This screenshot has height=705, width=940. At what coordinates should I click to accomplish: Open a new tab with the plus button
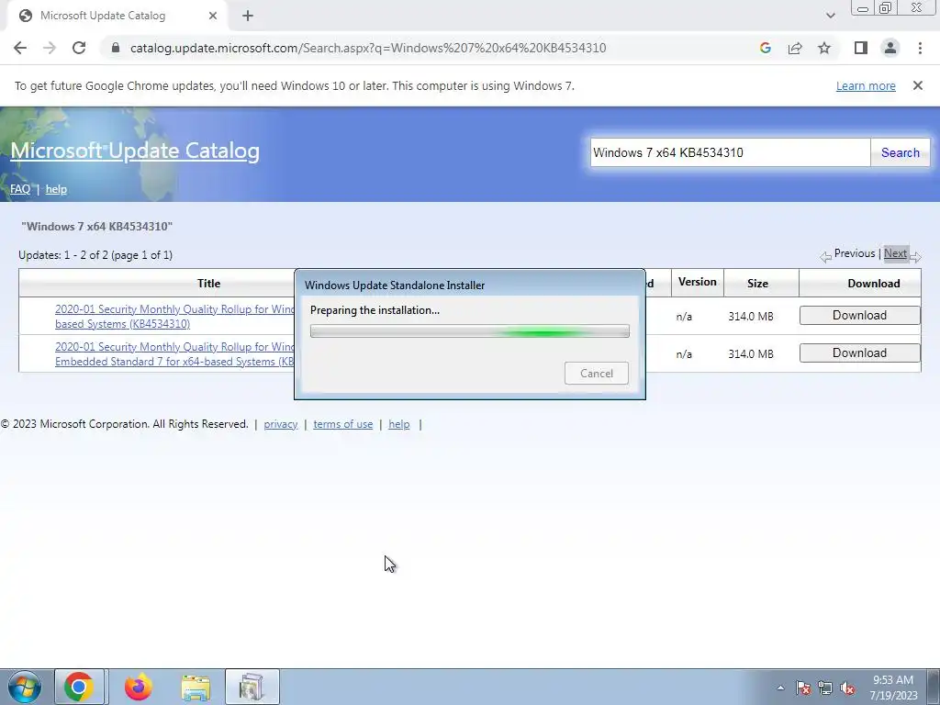[x=248, y=16]
